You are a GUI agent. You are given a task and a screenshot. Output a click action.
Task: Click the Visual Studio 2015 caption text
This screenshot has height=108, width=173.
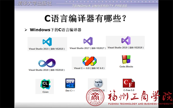(x=47, y=49)
